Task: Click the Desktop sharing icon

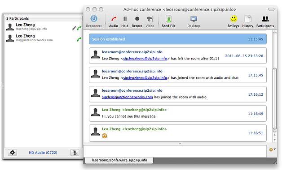Action: coord(194,19)
